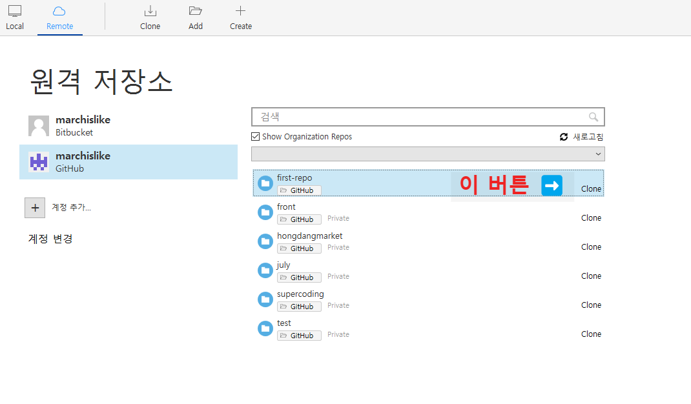Viewport: 691px width, 404px height.
Task: Click the 계정 추가... label
Action: click(x=72, y=208)
